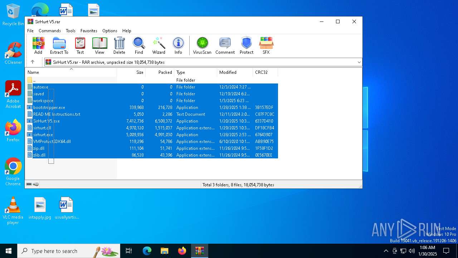Expand the archive path dropdown
Viewport: 458px width, 258px height.
[x=359, y=62]
